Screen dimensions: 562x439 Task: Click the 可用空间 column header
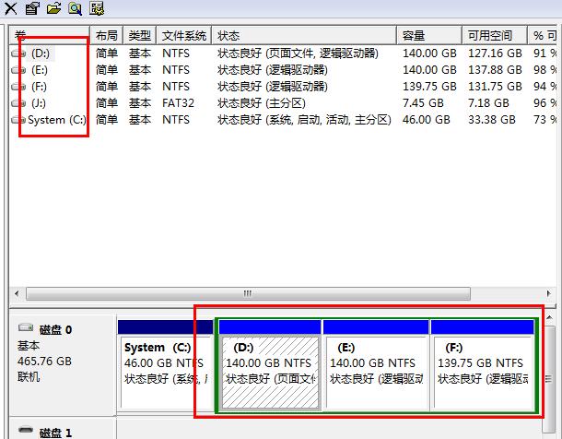(494, 35)
